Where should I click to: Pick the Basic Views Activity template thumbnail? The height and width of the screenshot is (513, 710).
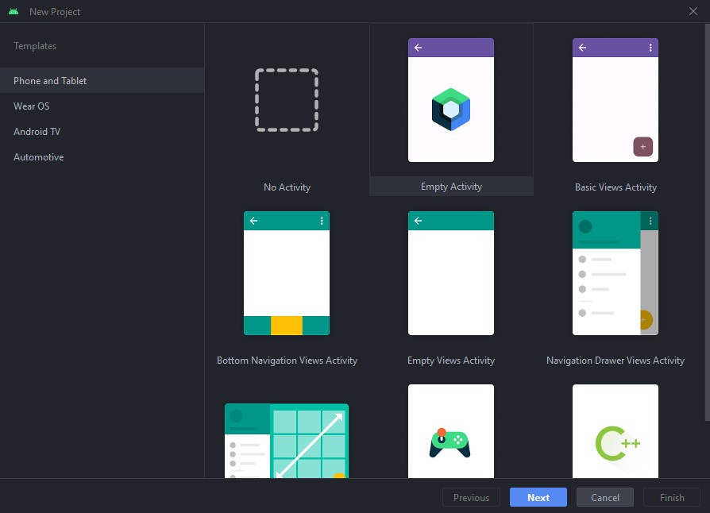615,100
